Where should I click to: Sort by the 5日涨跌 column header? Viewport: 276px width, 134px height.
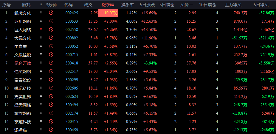147,5
